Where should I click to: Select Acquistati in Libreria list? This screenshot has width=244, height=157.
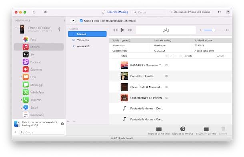click(87, 46)
